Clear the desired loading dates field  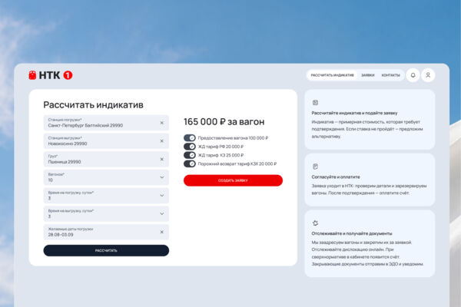161,232
